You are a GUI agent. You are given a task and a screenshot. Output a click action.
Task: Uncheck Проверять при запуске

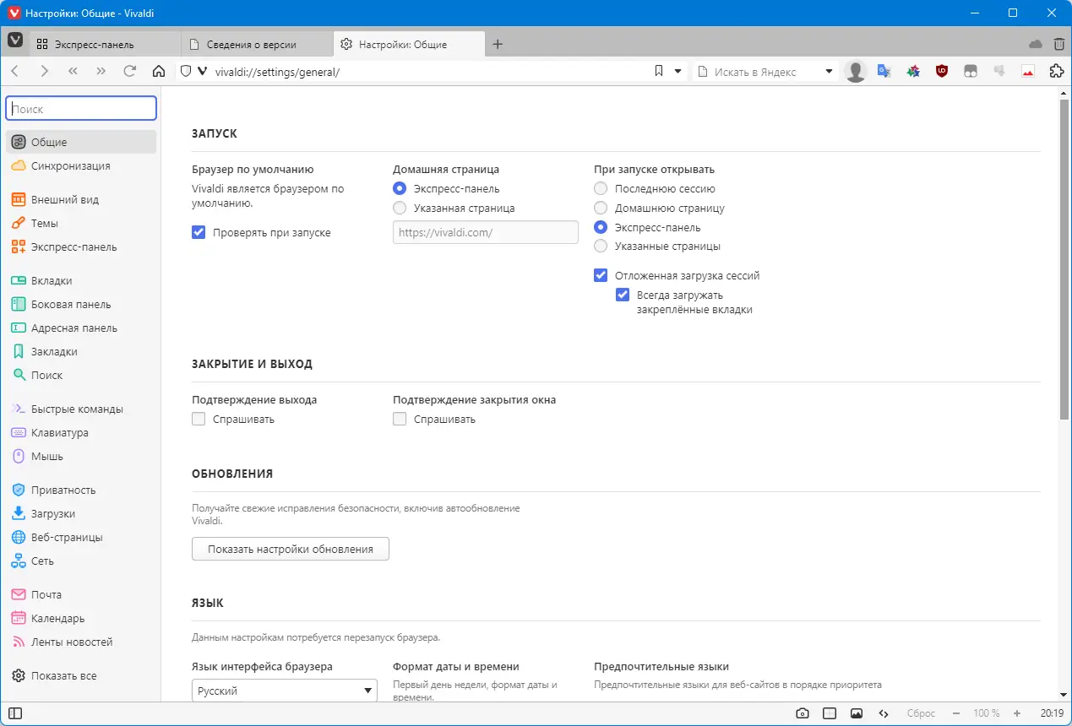[x=199, y=232]
